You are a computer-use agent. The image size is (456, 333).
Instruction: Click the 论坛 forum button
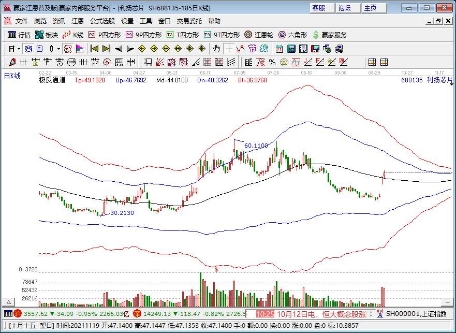click(x=347, y=8)
